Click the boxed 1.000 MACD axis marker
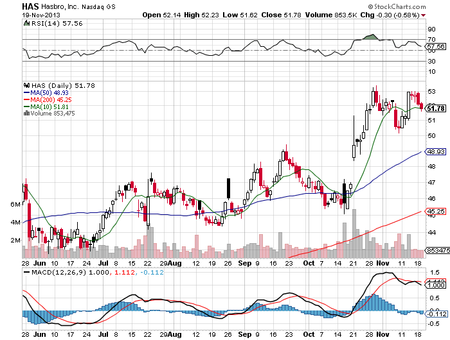Image resolution: width=450 pixels, height=340 pixels. tap(437, 285)
